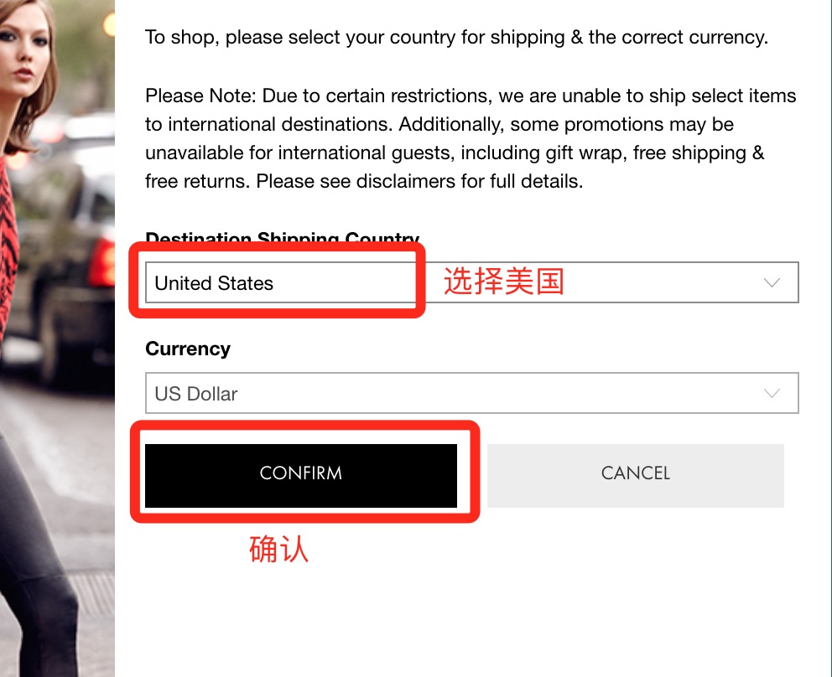Click the bold Currency label

[188, 349]
